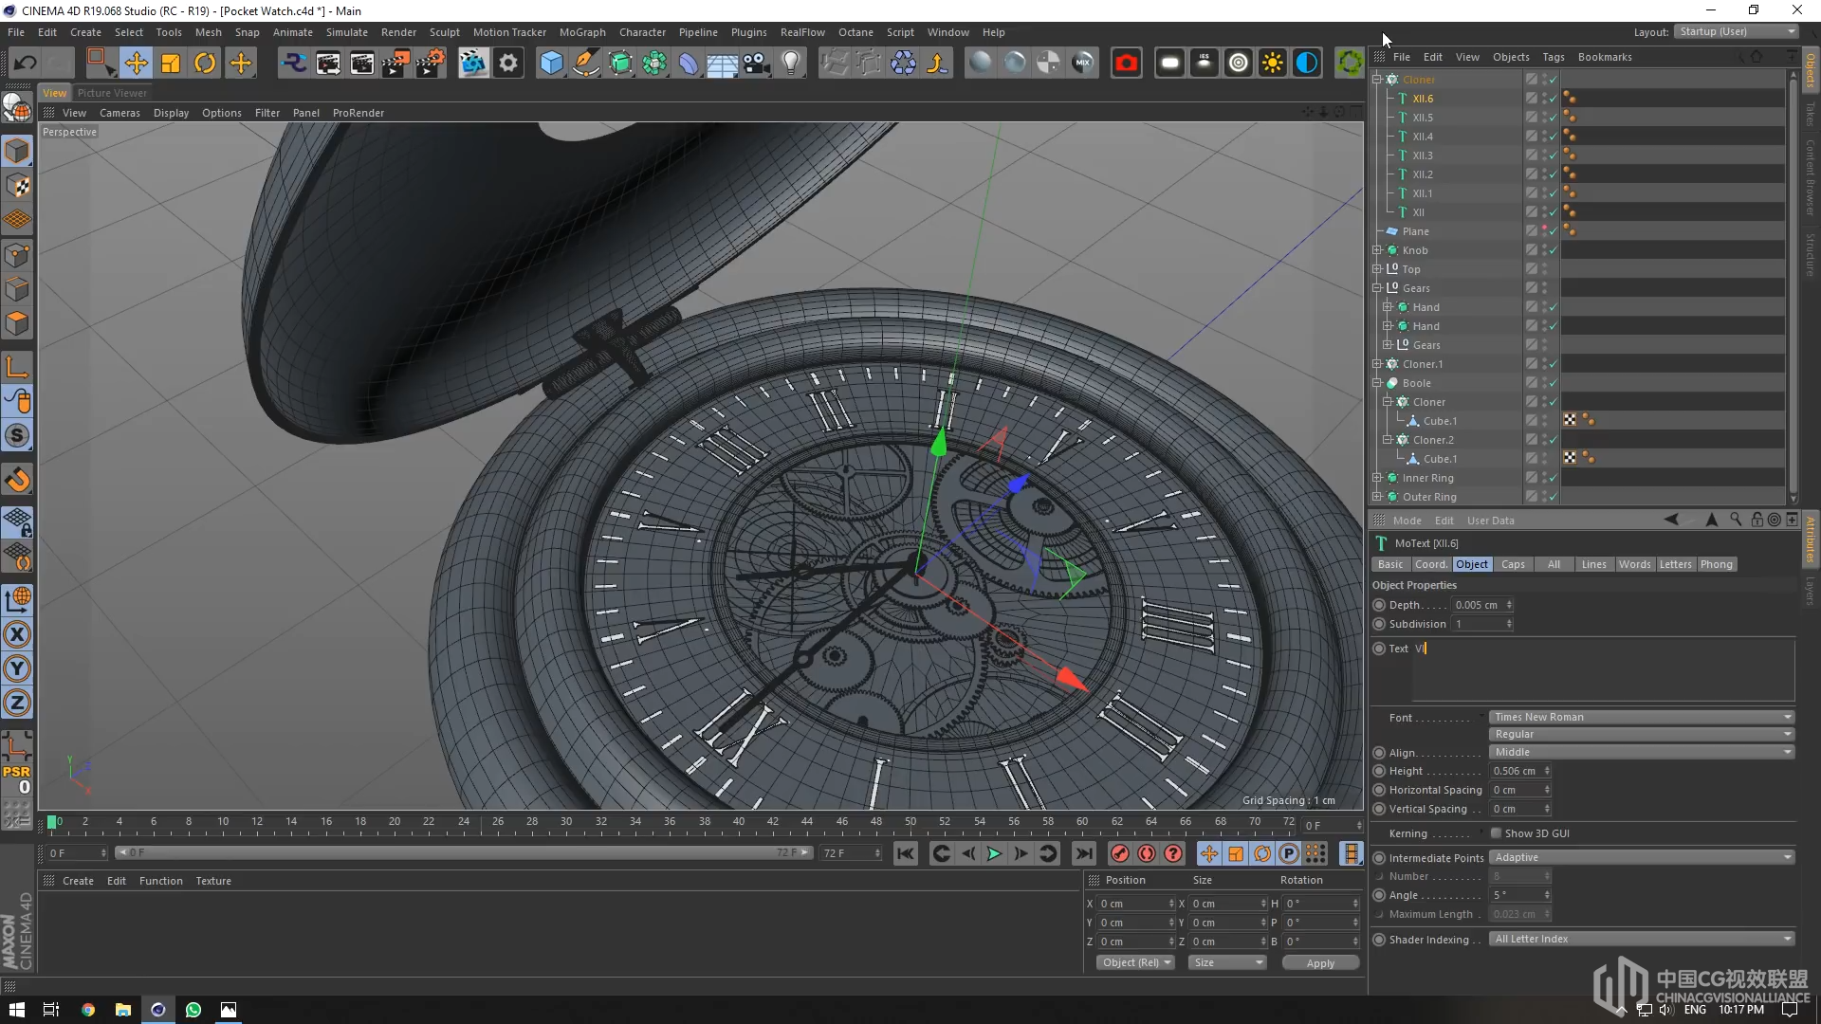Expand the Inner Ring object tree
Screen dimensions: 1821x1024
coord(1377,478)
